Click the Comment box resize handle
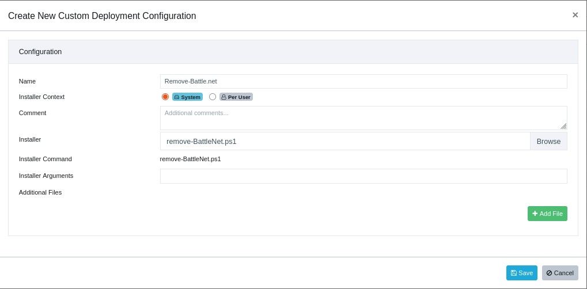The width and height of the screenshot is (587, 289). tap(563, 126)
